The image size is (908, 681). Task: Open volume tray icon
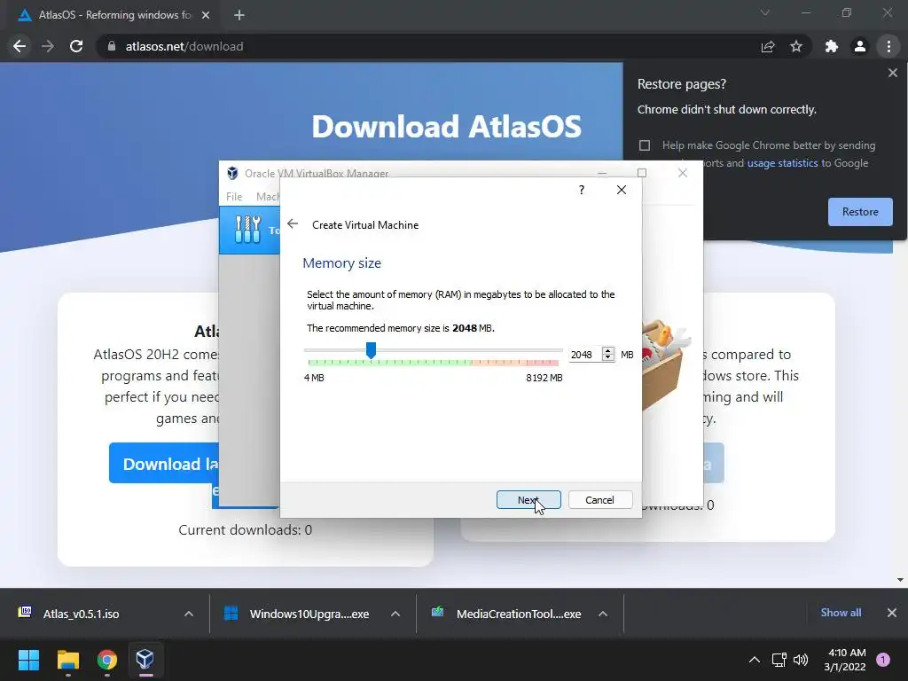[x=801, y=660]
